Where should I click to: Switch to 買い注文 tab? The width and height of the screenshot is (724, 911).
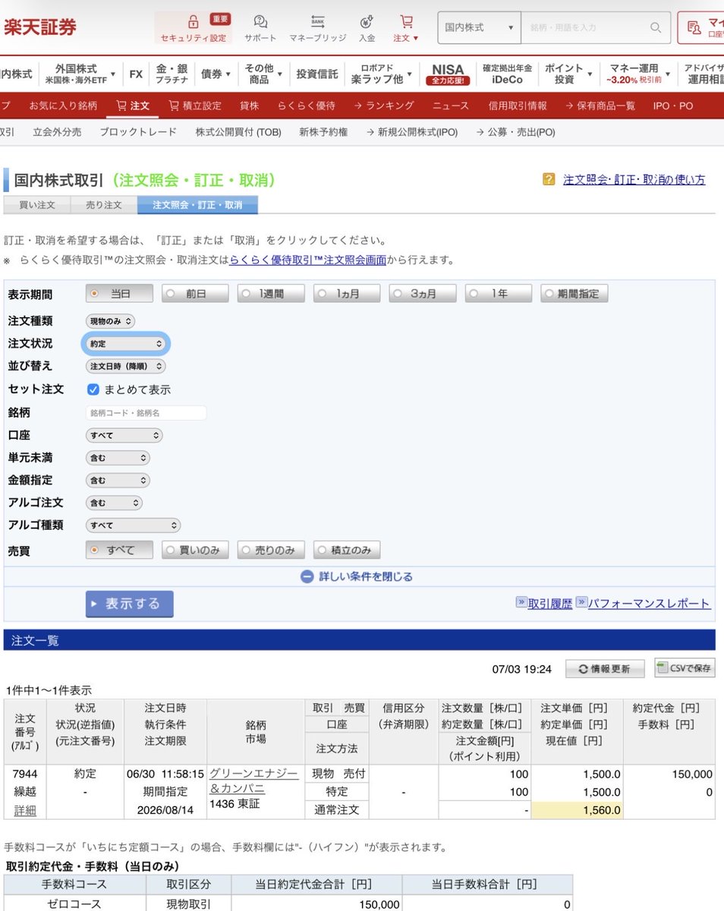click(37, 205)
